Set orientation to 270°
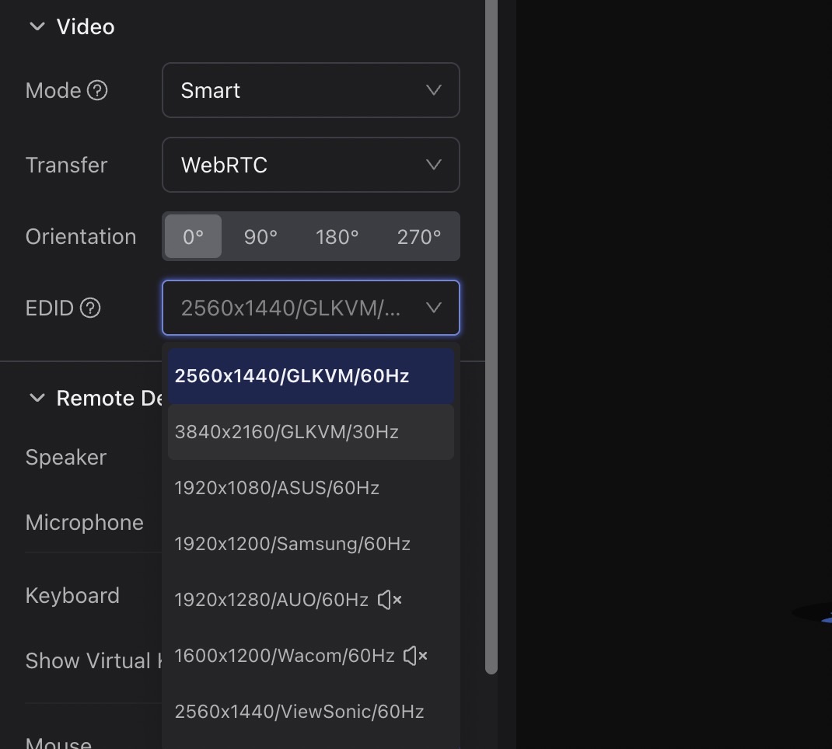 coord(418,236)
